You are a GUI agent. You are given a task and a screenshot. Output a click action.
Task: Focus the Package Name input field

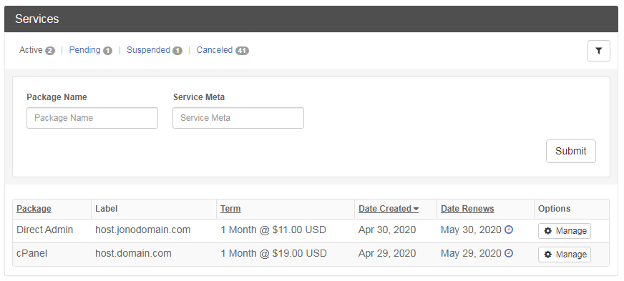coord(92,118)
